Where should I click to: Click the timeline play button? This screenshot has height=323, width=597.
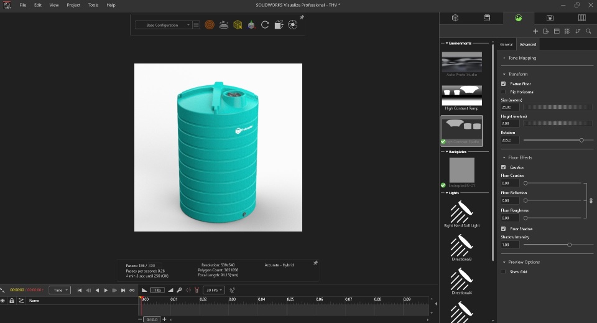(106, 290)
